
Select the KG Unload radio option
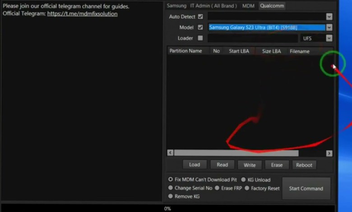point(256,180)
